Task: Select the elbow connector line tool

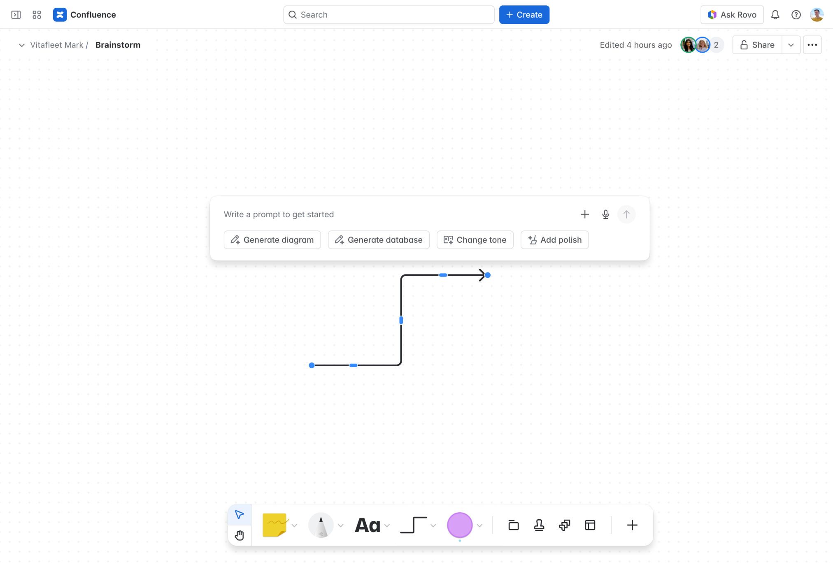Action: [x=414, y=525]
